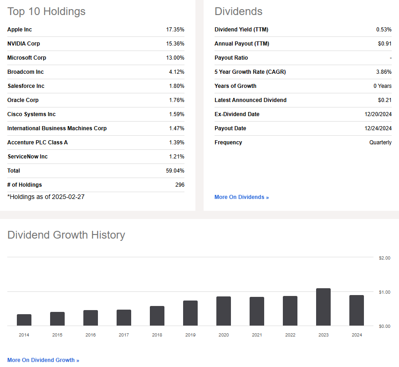The image size is (399, 367).
Task: Select Salesforce Inc from Top 10 Holdings
Action: [26, 86]
